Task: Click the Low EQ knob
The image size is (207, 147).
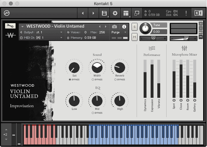Action: click(x=74, y=101)
